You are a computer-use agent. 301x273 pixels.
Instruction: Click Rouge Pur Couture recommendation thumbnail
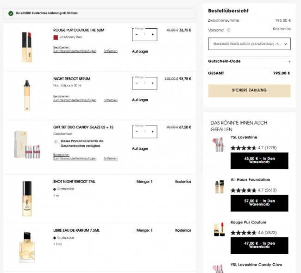(219, 229)
